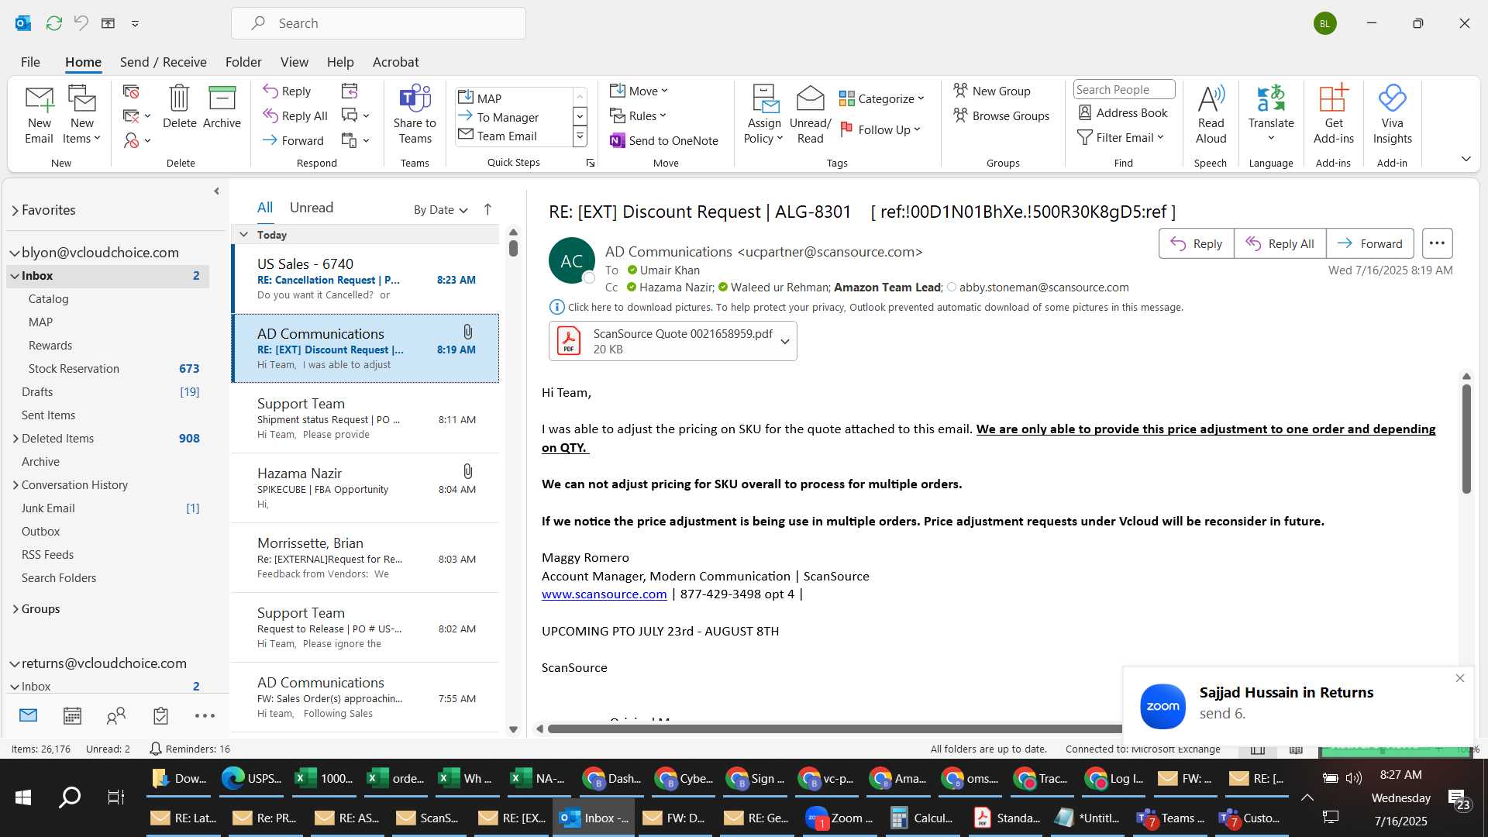Click the reading pane horizontal scrollbar
This screenshot has width=1488, height=837.
pyautogui.click(x=834, y=728)
